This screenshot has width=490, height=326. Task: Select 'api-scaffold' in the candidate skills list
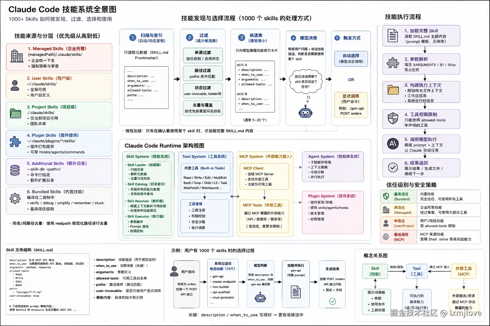[221, 292]
